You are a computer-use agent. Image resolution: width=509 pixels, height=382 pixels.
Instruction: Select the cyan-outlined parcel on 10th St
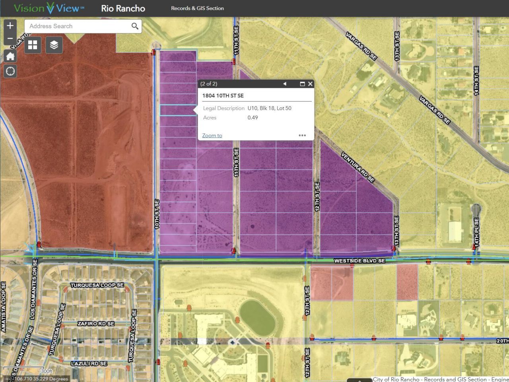[x=177, y=110]
